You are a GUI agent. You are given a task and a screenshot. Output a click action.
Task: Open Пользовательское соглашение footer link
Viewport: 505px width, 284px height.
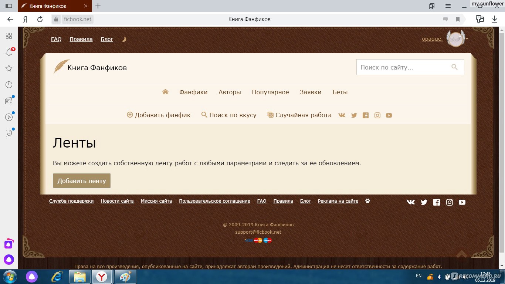[214, 201]
